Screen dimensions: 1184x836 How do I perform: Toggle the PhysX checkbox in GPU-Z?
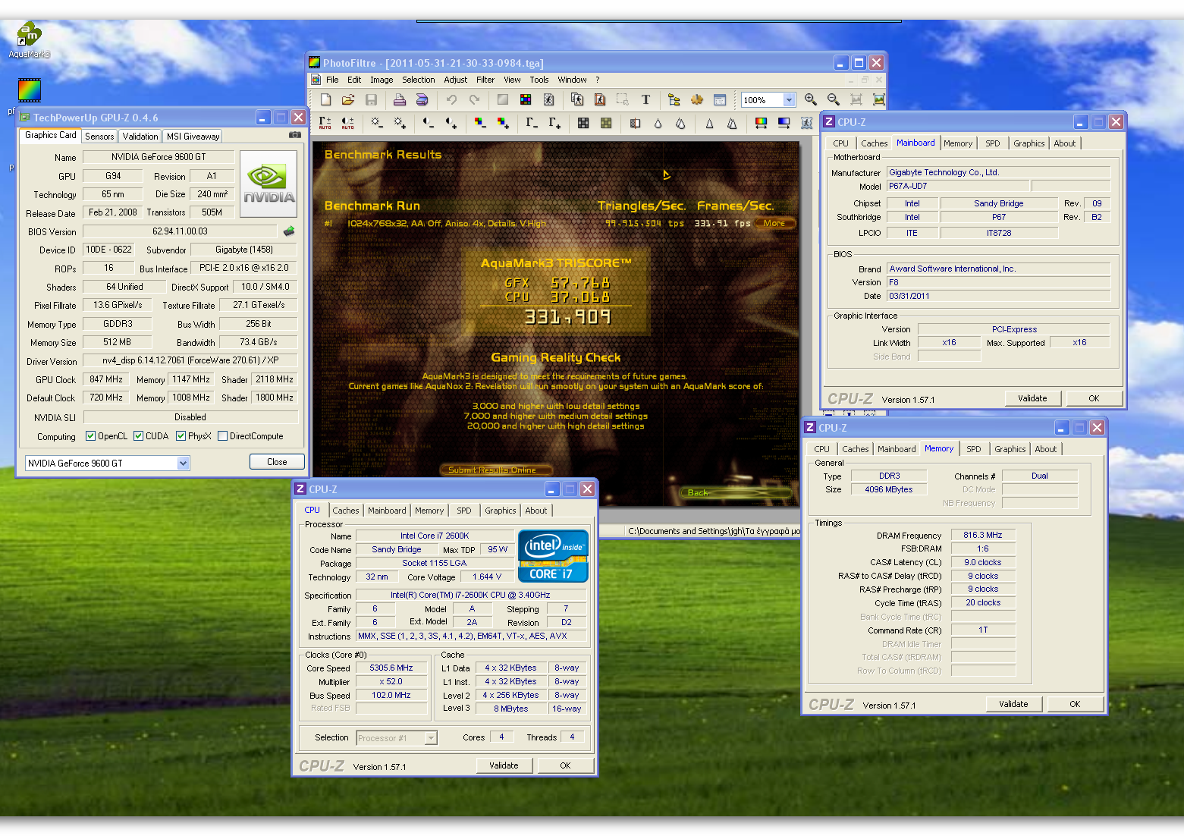(x=181, y=436)
